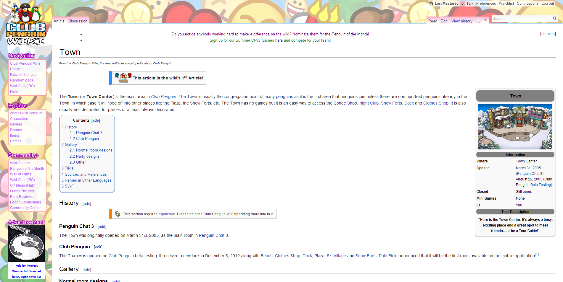Click the watchlist star icon
Image resolution: width=563 pixels, height=282 pixels.
tap(478, 21)
